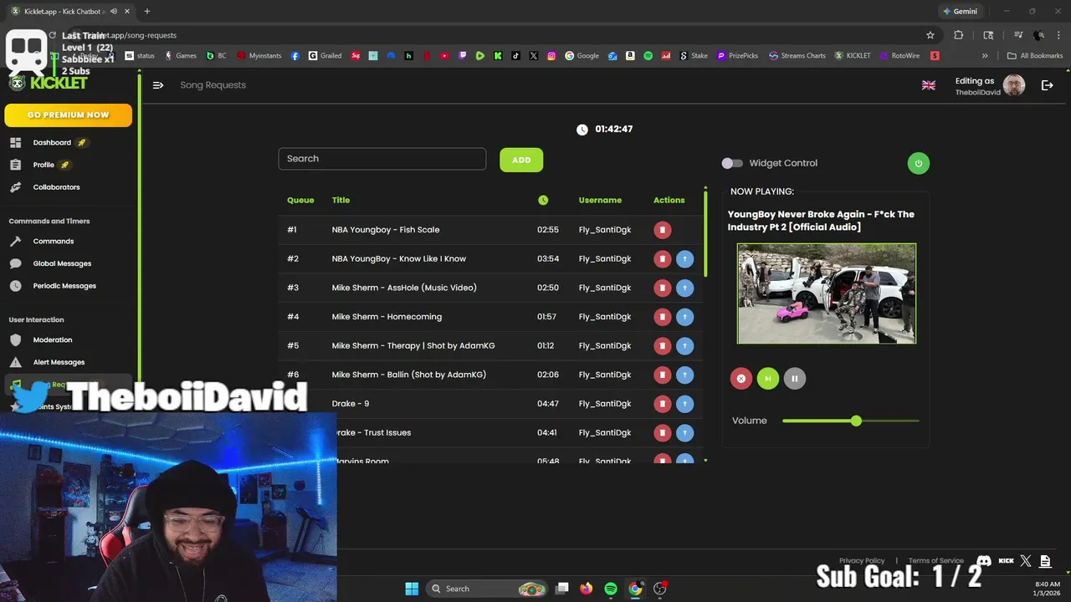Open the documentation icon in footer
This screenshot has width=1071, height=602.
click(1045, 561)
